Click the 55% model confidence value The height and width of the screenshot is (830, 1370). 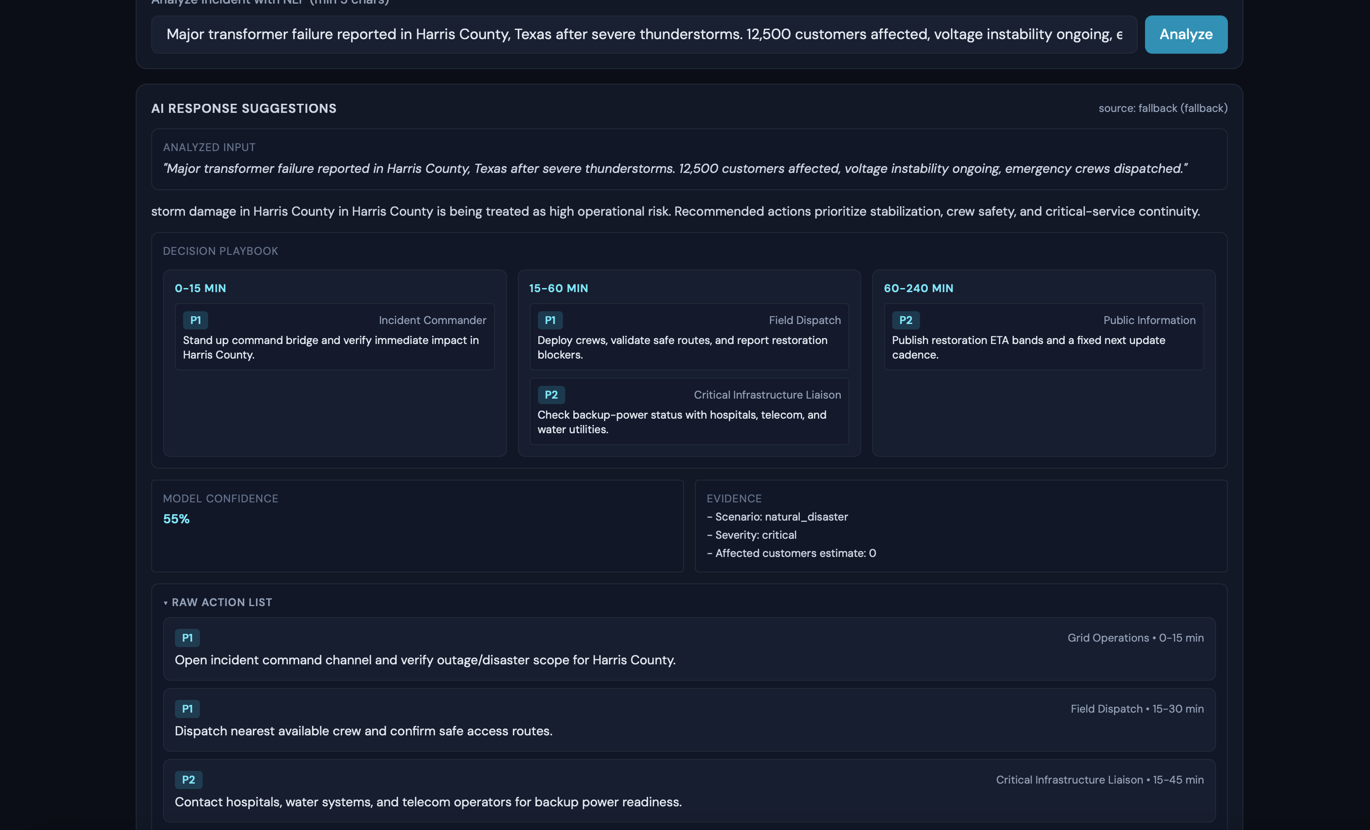(x=176, y=519)
